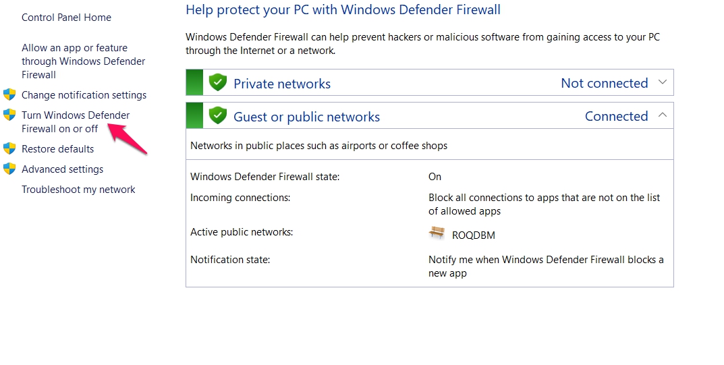
Task: Click the park bench icon next to ROQDBM
Action: point(437,233)
